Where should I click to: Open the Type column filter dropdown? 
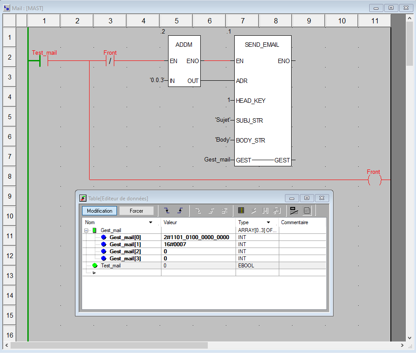[x=268, y=222]
